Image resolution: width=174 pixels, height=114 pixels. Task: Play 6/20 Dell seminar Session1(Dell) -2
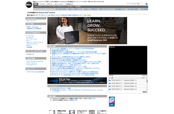tap(124, 83)
